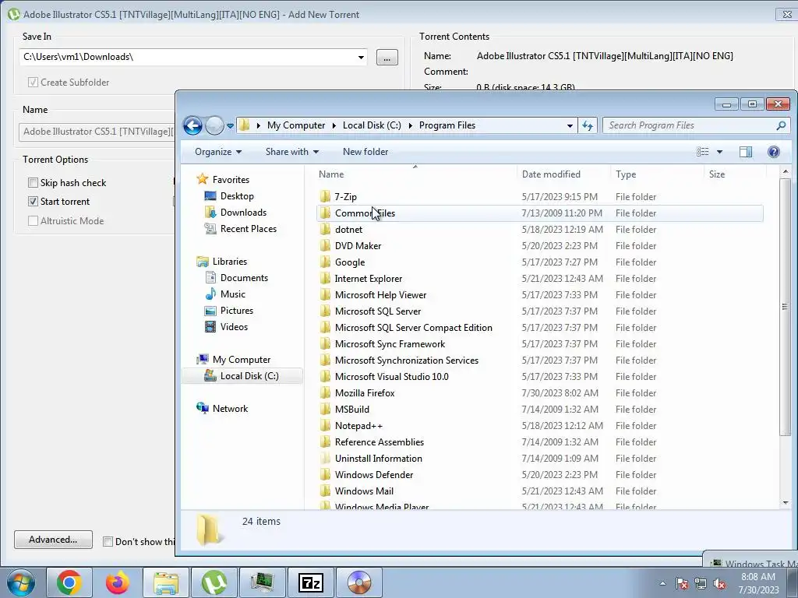The image size is (798, 598).
Task: Sort by the Size column header
Action: pos(735,174)
